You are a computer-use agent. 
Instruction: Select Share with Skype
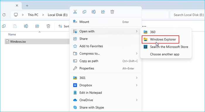click(106, 107)
